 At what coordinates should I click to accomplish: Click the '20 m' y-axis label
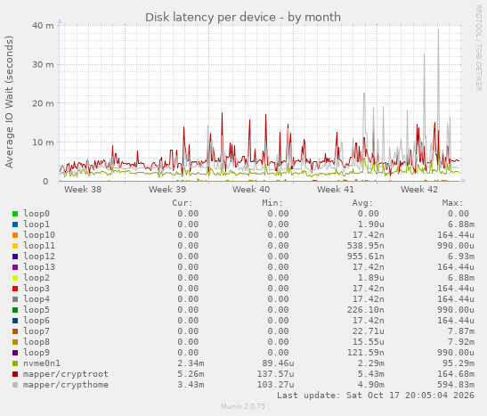pyautogui.click(x=43, y=103)
